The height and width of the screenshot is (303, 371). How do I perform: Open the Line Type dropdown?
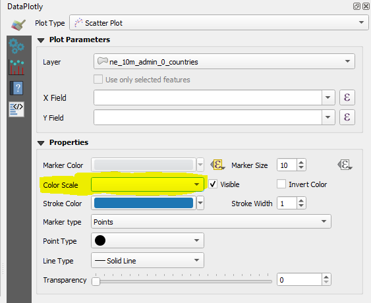(x=148, y=260)
